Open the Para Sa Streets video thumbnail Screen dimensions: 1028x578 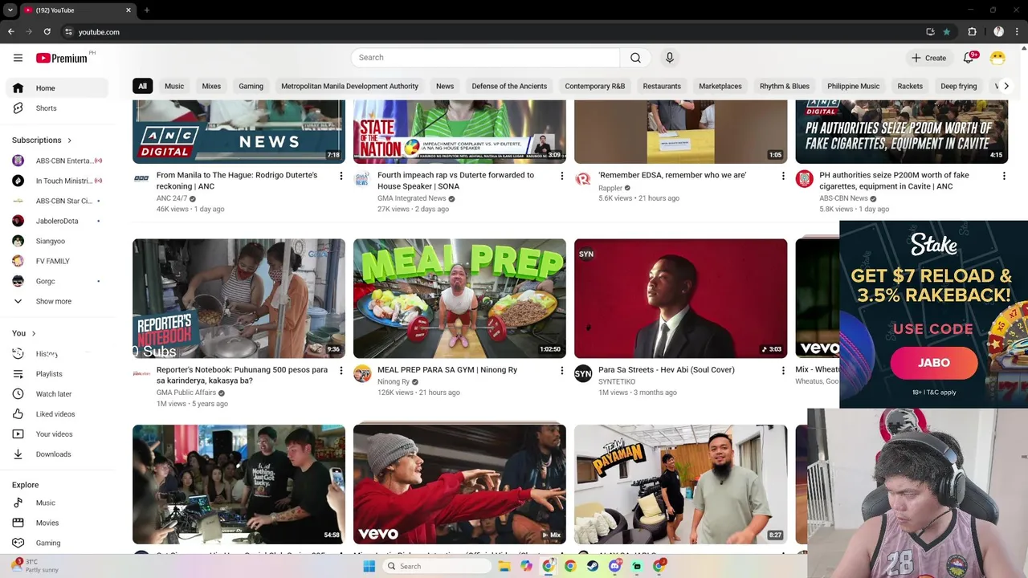681,299
